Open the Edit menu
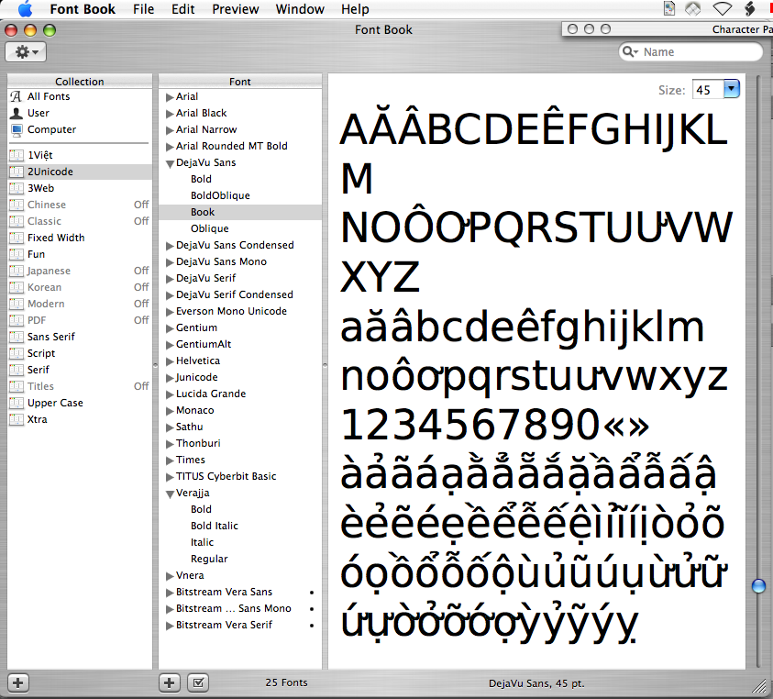Screen dimensions: 773x699 (x=182, y=9)
